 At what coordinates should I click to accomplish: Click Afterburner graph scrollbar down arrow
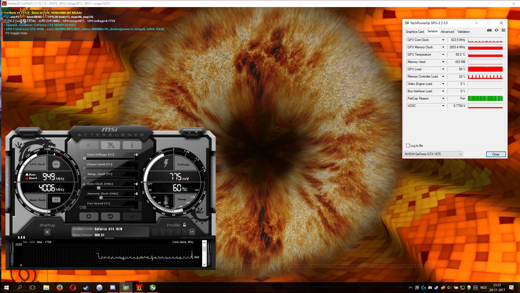[x=204, y=264]
